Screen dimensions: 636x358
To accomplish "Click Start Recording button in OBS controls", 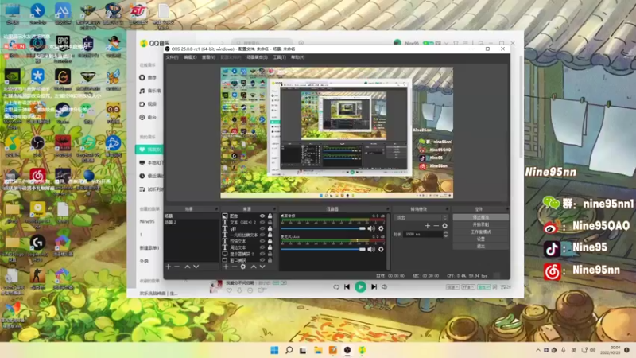I will point(481,224).
